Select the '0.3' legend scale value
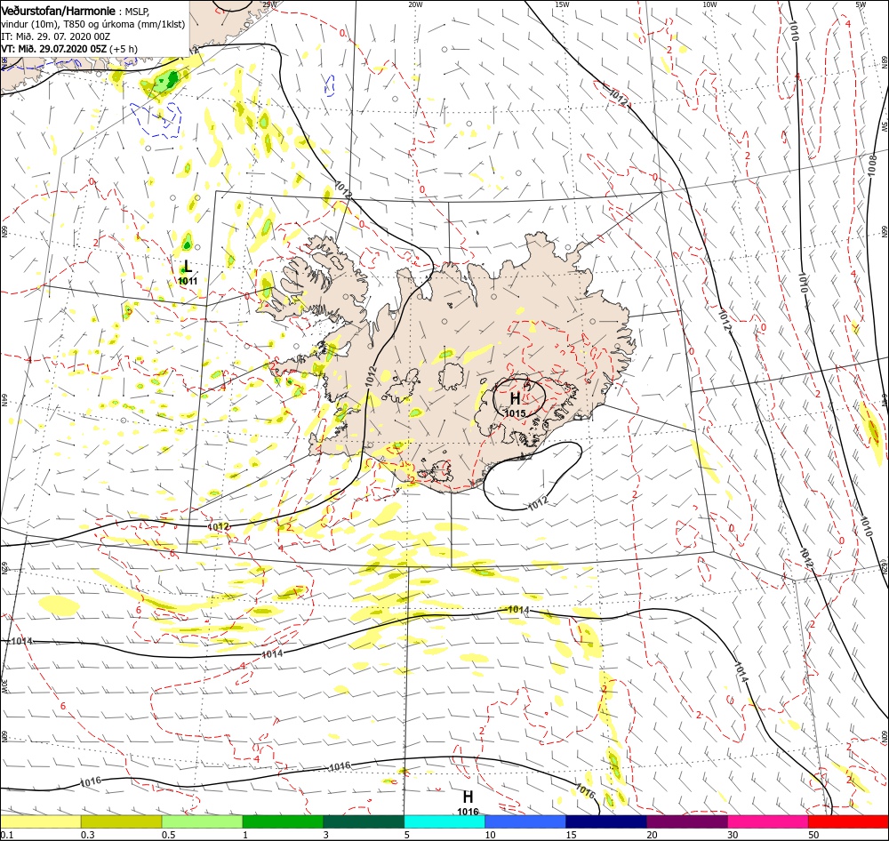 pos(88,835)
